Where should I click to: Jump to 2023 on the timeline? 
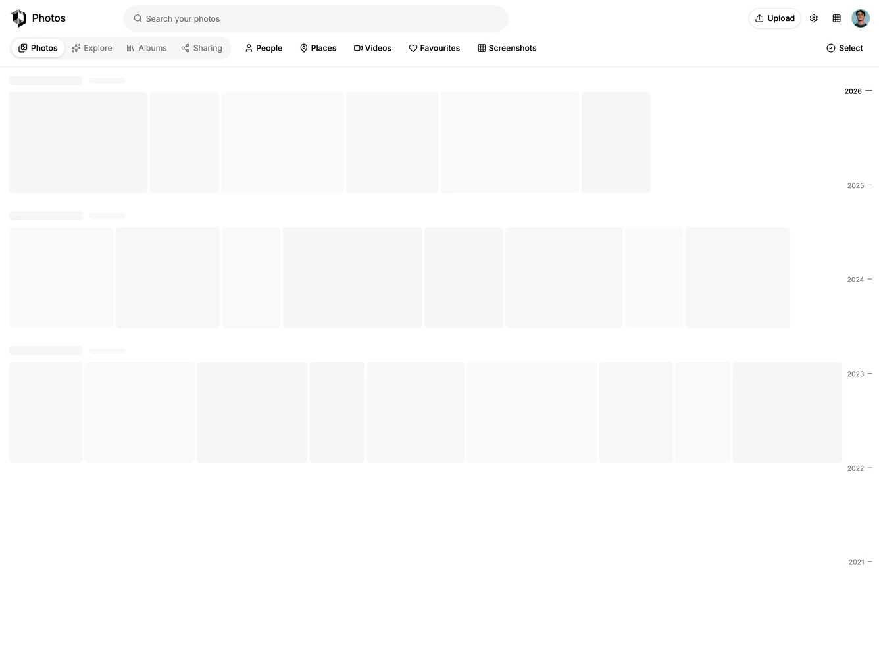(859, 374)
